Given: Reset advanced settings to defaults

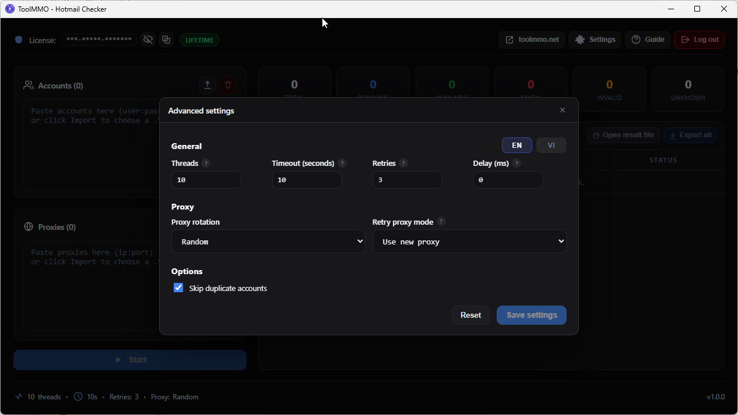Looking at the screenshot, I should point(470,315).
